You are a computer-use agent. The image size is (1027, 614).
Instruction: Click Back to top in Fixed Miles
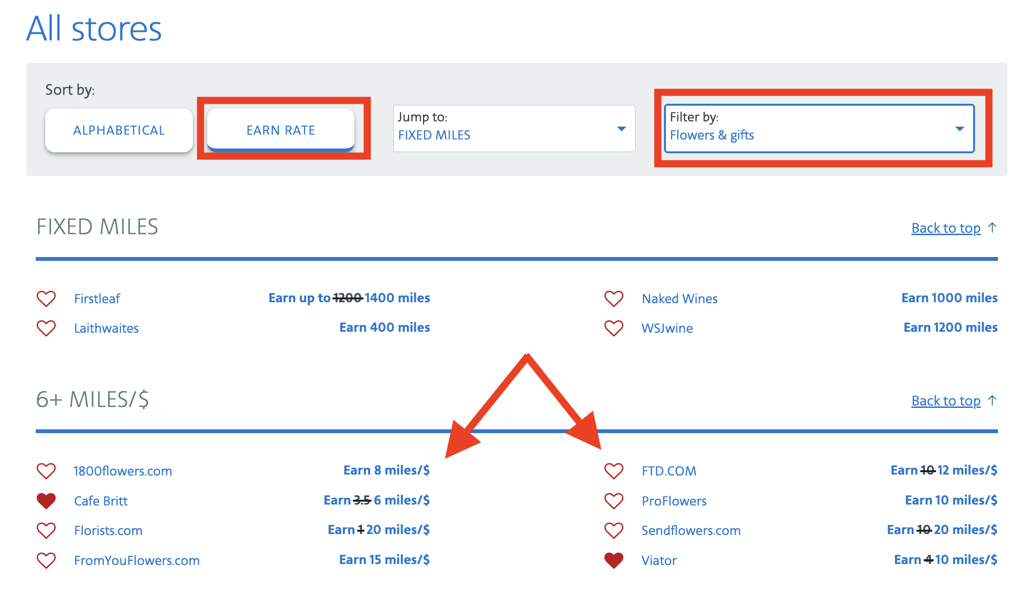pyautogui.click(x=946, y=228)
